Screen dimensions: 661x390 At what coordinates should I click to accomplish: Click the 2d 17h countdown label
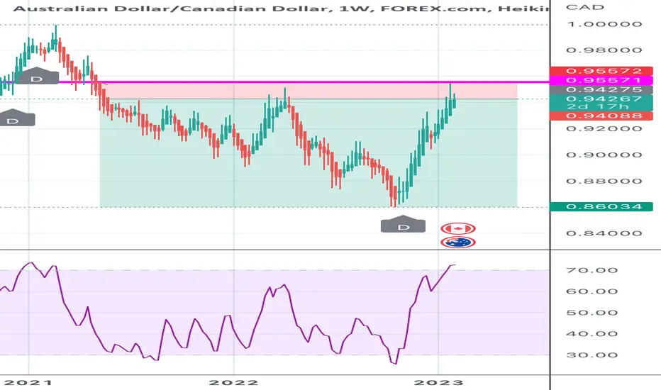click(x=598, y=106)
